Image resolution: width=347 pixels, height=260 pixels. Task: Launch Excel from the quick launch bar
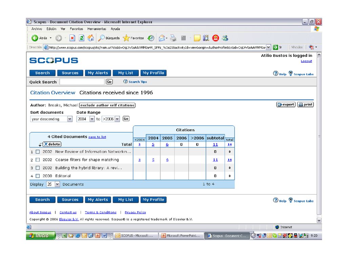pyautogui.click(x=64, y=236)
